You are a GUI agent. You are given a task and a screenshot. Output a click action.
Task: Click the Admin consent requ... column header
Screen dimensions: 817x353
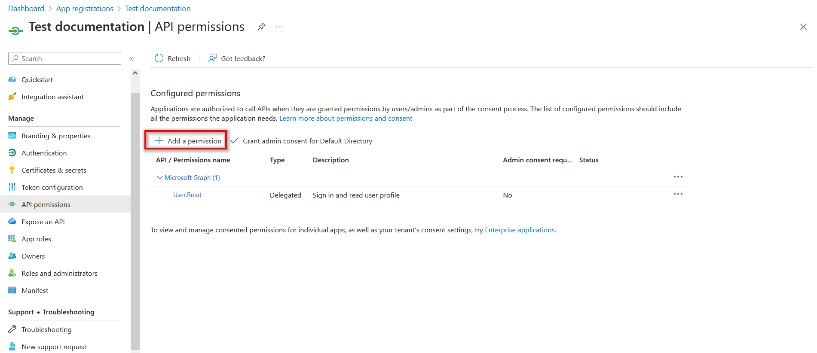[x=538, y=160]
